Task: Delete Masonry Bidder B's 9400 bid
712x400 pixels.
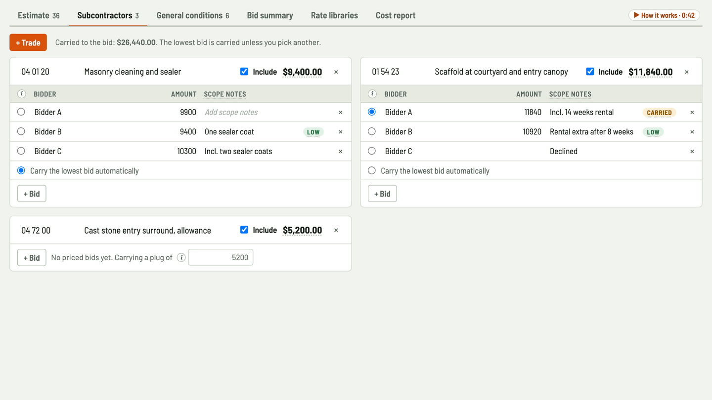Action: point(341,132)
